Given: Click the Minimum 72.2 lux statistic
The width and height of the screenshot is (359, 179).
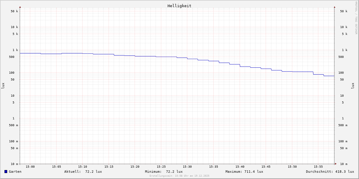Looking at the screenshot, I should (x=164, y=172).
